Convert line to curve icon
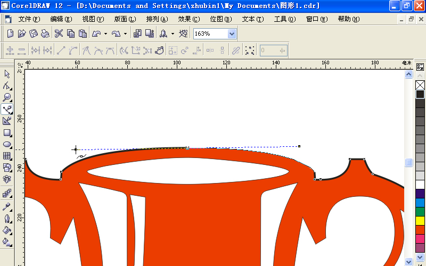 [x=73, y=51]
